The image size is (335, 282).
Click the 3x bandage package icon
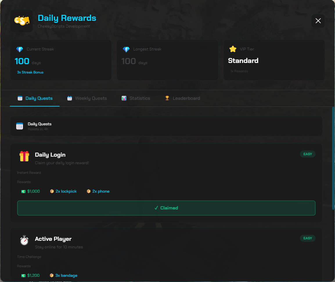click(x=52, y=275)
